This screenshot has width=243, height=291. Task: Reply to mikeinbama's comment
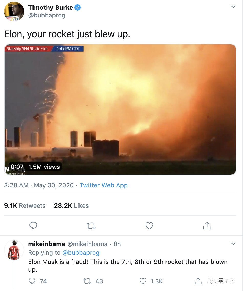pyautogui.click(x=32, y=281)
